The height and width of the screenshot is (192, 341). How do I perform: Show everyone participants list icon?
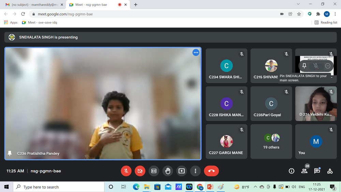pos(304,171)
